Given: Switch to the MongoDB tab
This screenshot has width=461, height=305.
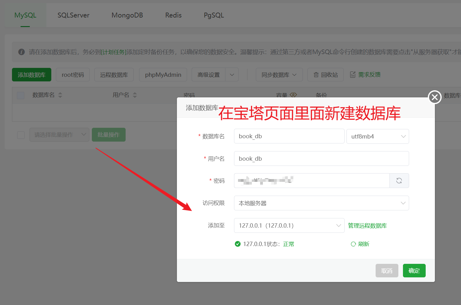Looking at the screenshot, I should 127,15.
